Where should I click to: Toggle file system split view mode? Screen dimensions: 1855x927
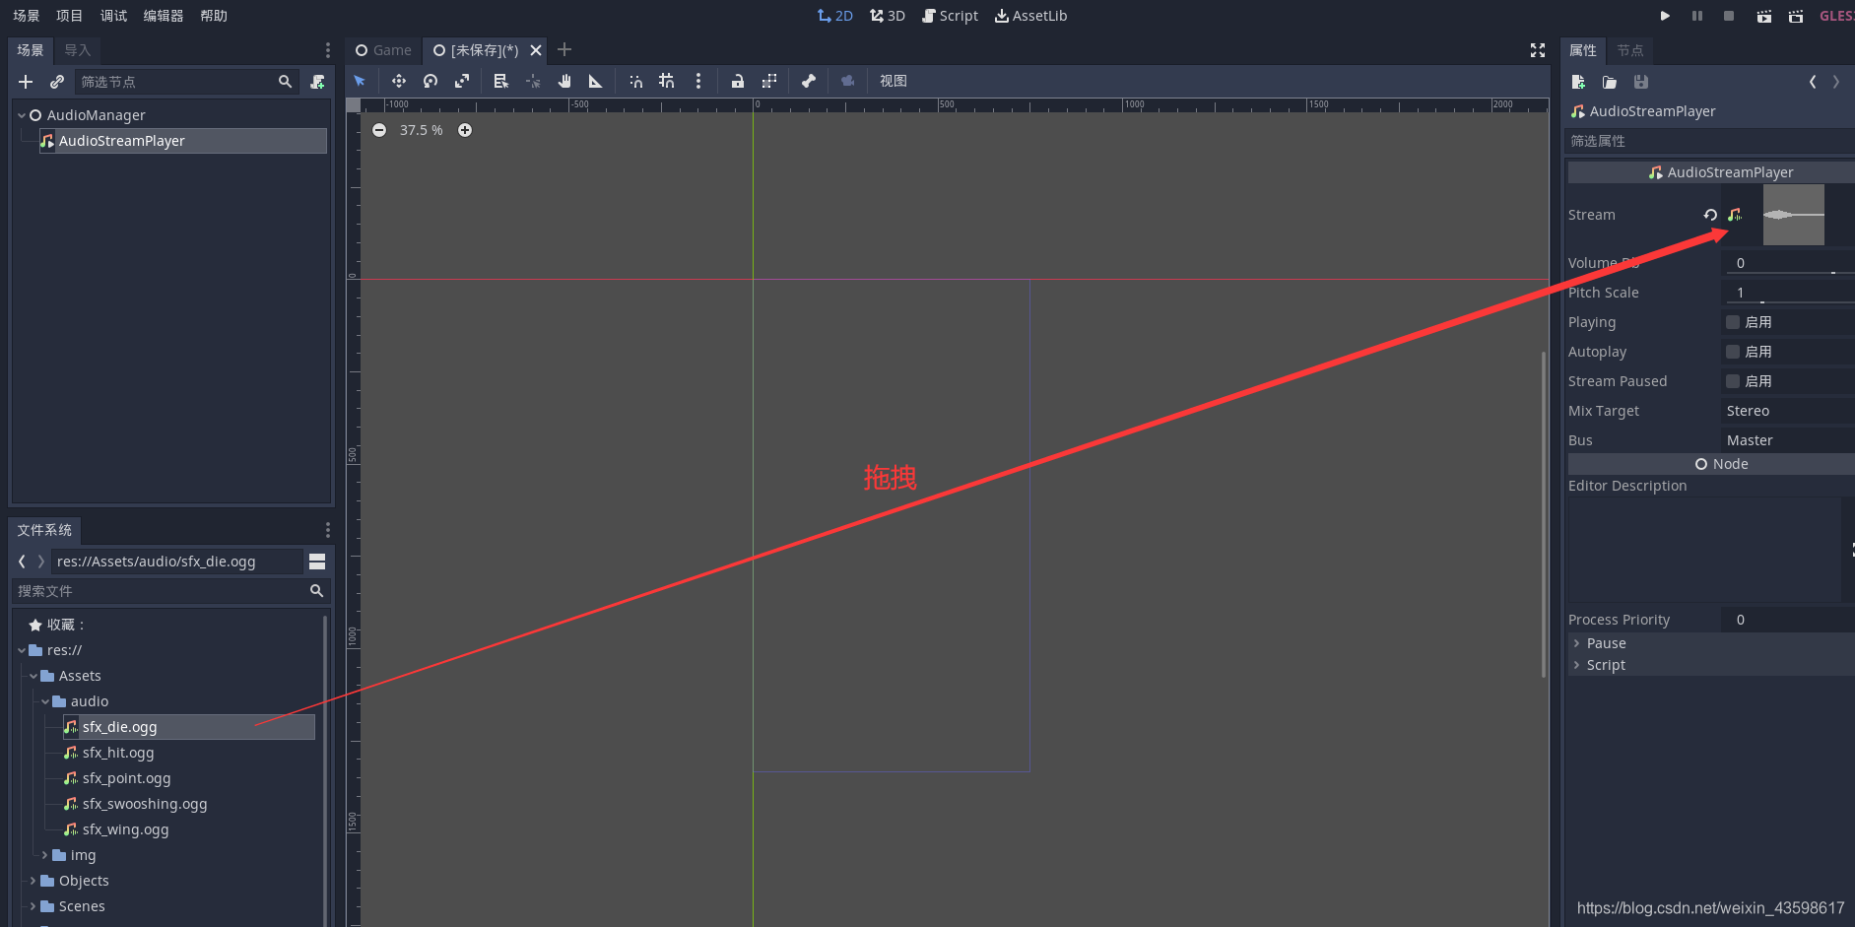click(317, 562)
